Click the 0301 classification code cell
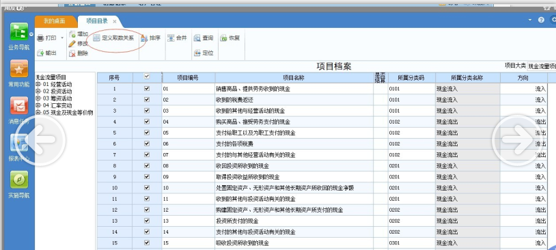556x250 pixels. pyautogui.click(x=411, y=243)
